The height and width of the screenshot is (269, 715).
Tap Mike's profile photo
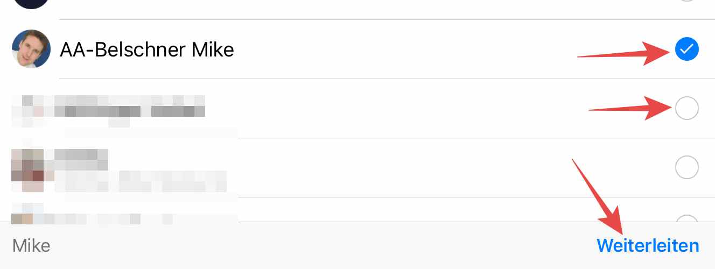point(31,49)
